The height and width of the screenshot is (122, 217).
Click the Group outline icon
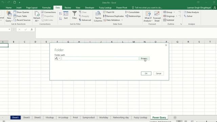tap(164, 12)
